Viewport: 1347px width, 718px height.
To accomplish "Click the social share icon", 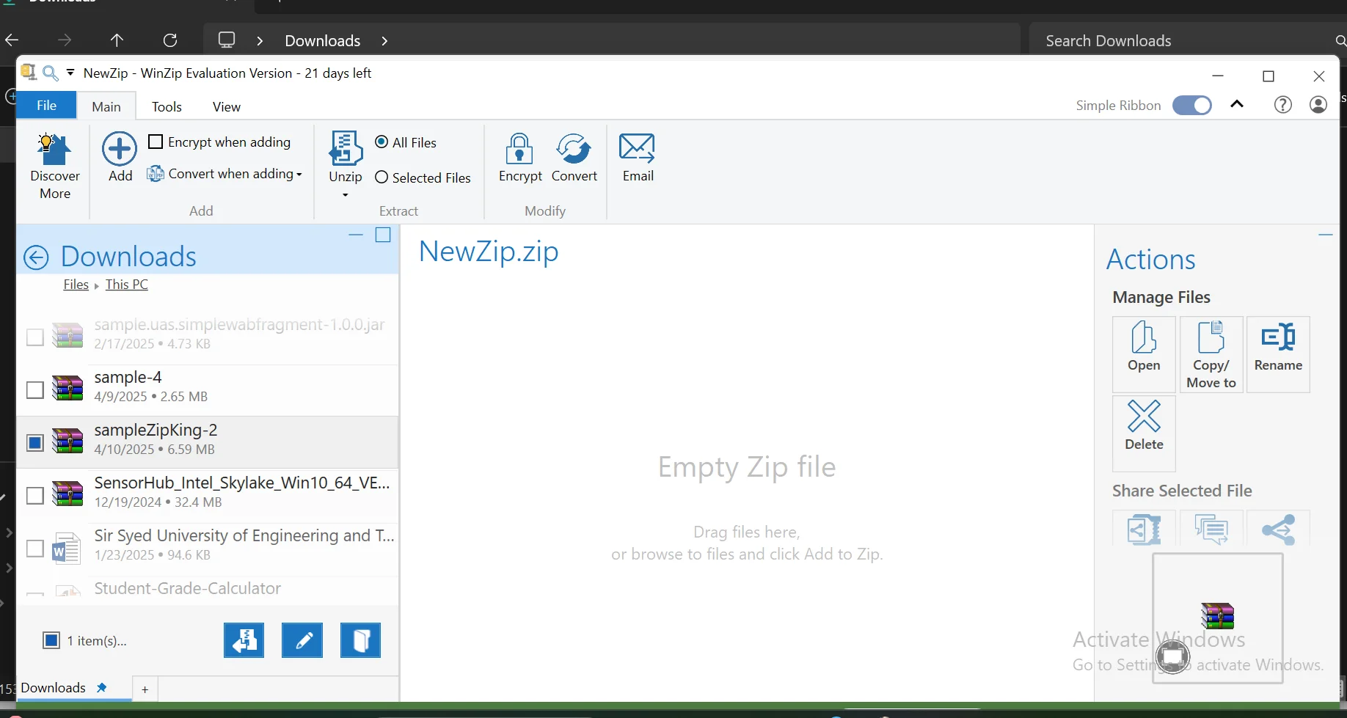I will click(x=1278, y=529).
